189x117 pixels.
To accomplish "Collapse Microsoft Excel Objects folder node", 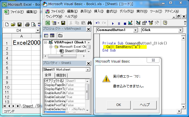I will point(51,47).
